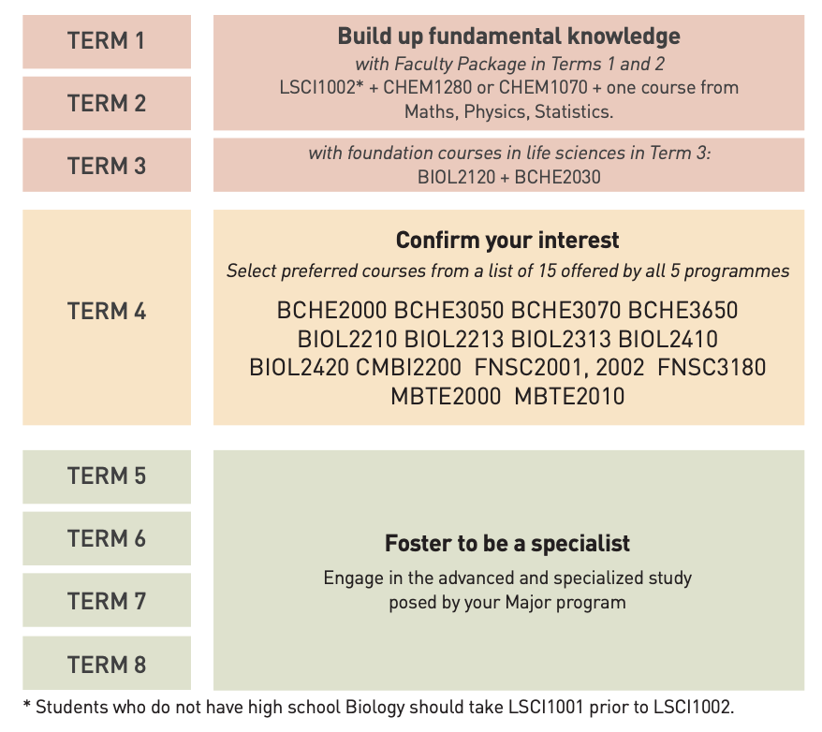Select course code MBTE2010
The width and height of the screenshot is (822, 732).
[x=569, y=396]
